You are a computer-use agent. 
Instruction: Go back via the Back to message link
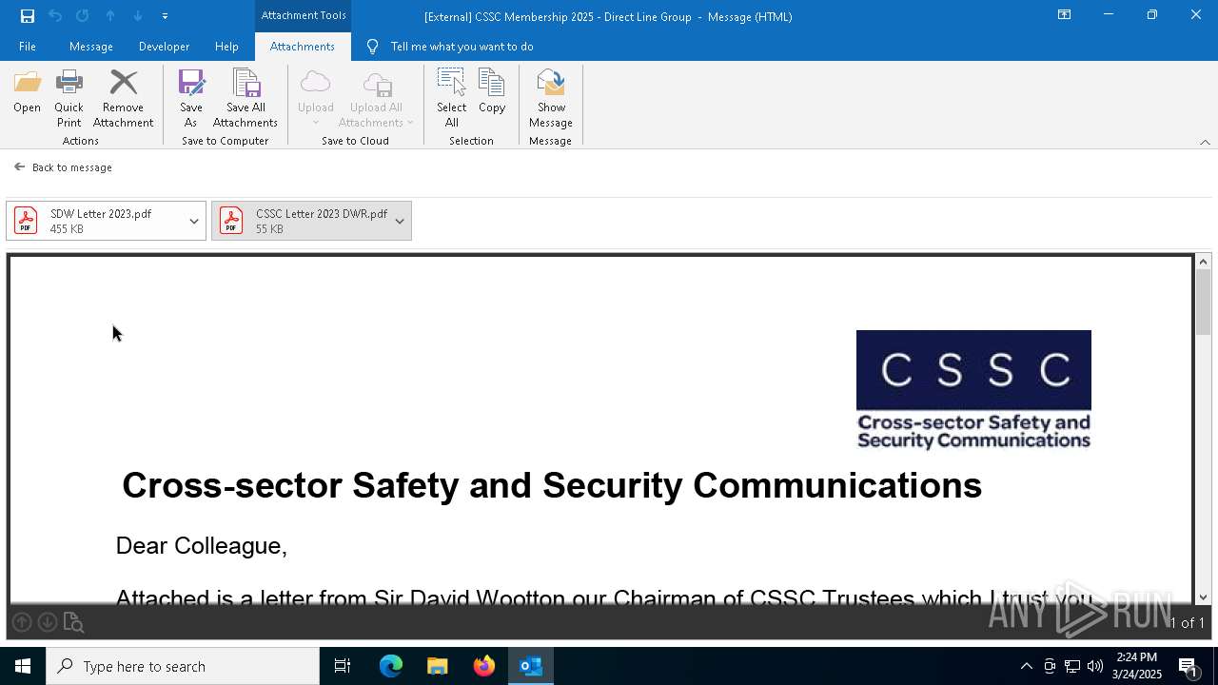point(64,167)
